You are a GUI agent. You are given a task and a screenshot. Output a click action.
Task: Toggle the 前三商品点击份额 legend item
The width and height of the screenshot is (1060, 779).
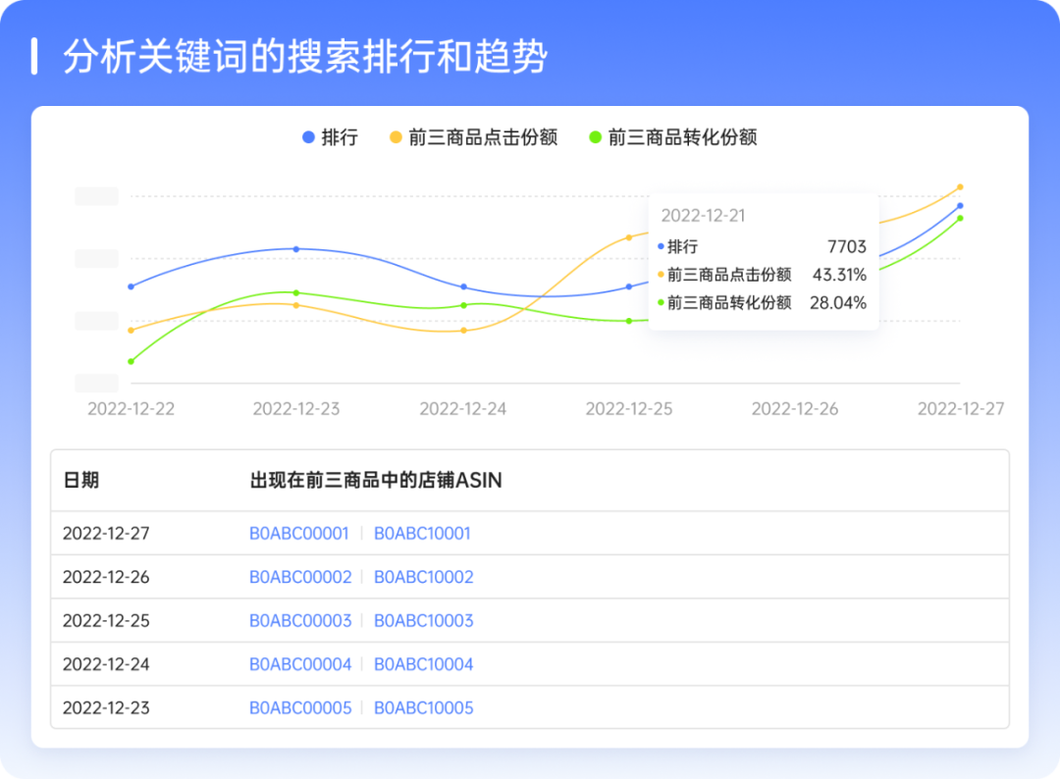pyautogui.click(x=474, y=137)
